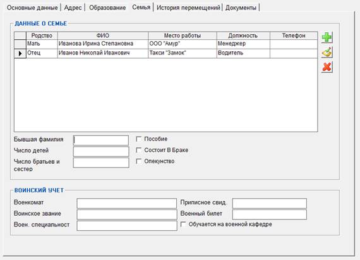Select the Мать relation cell

42,44
